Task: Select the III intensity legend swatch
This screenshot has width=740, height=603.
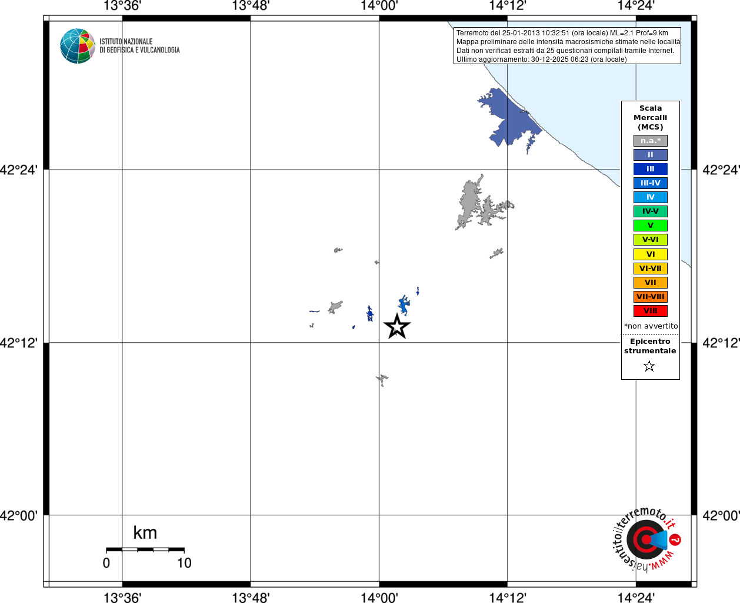Action: click(651, 169)
